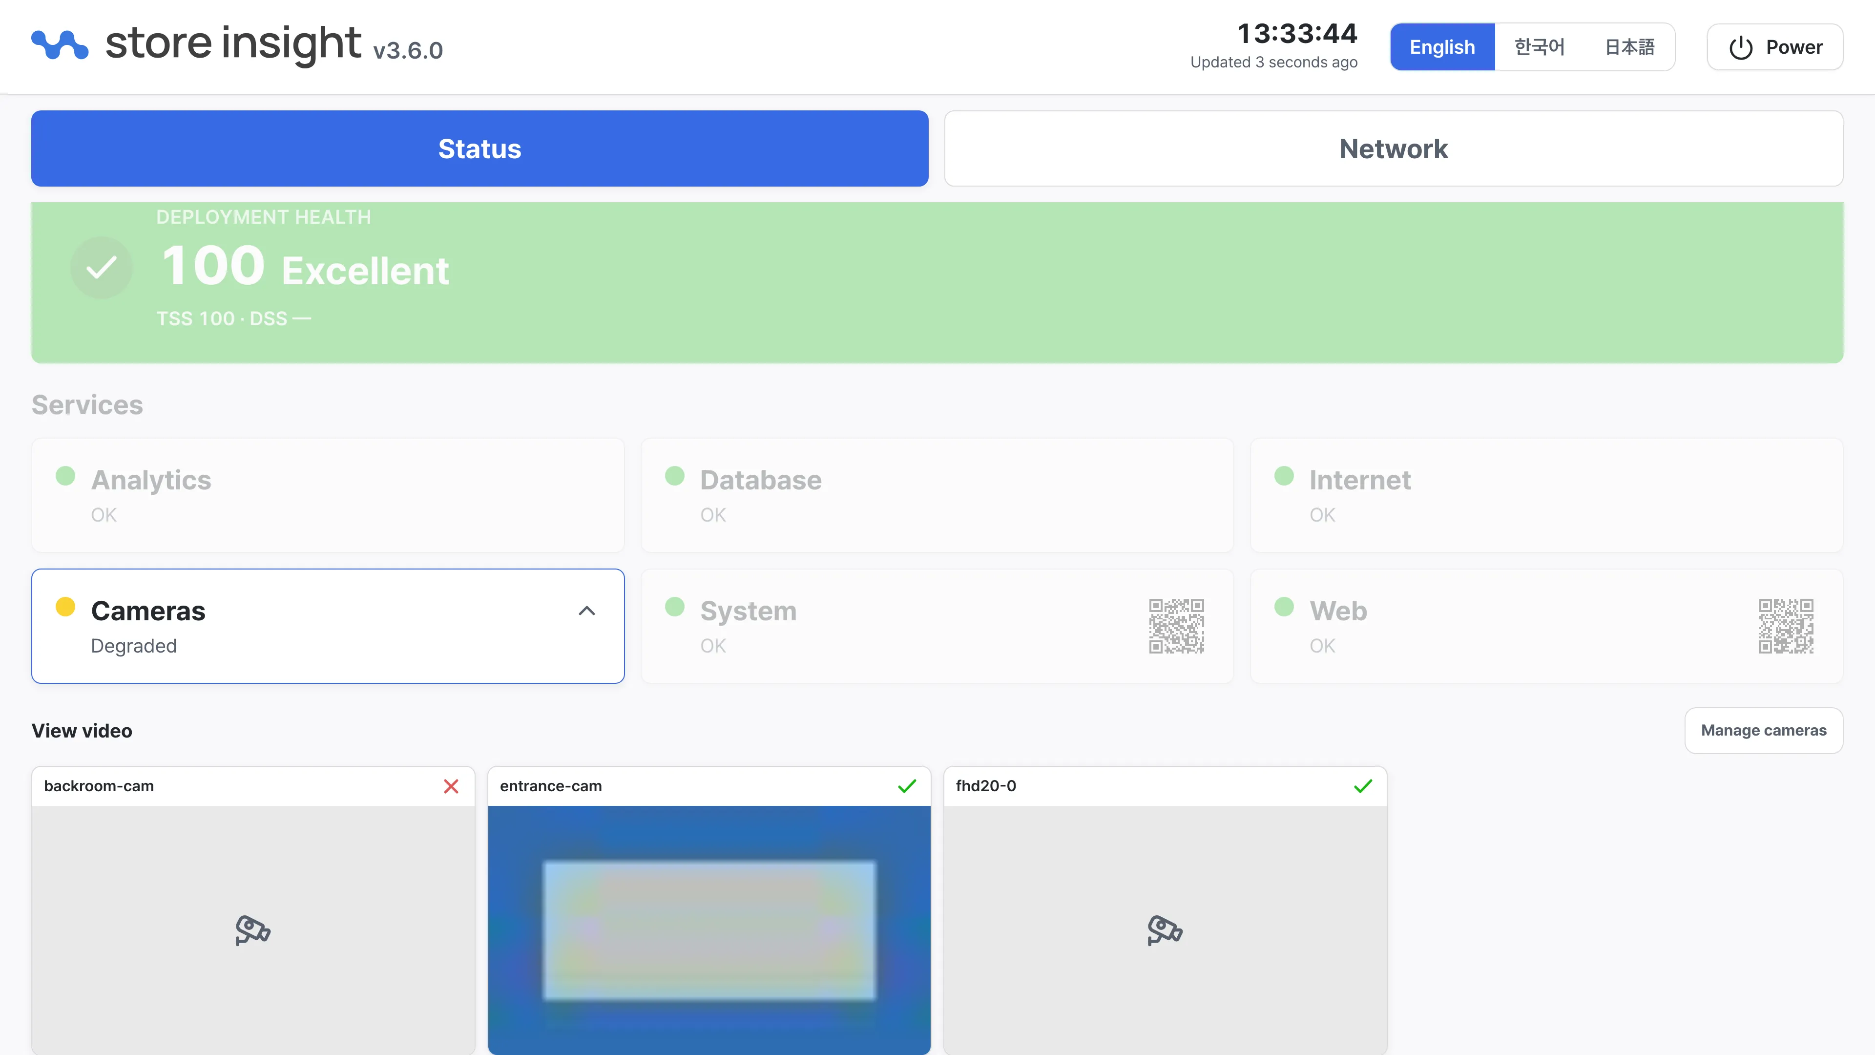Click the 'TSS 100 · DSS —' text
1875x1055 pixels.
coord(234,319)
